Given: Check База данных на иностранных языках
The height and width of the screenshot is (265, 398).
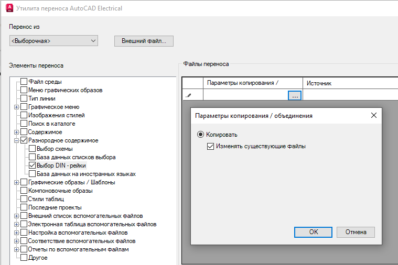Looking at the screenshot, I should point(32,174).
